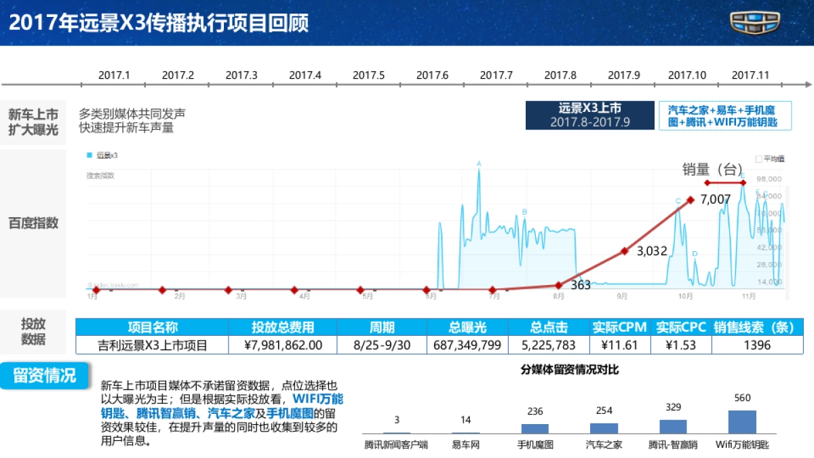Click peak marker A on the Baidu index chart
Screen dimensions: 814x458
coord(478,164)
